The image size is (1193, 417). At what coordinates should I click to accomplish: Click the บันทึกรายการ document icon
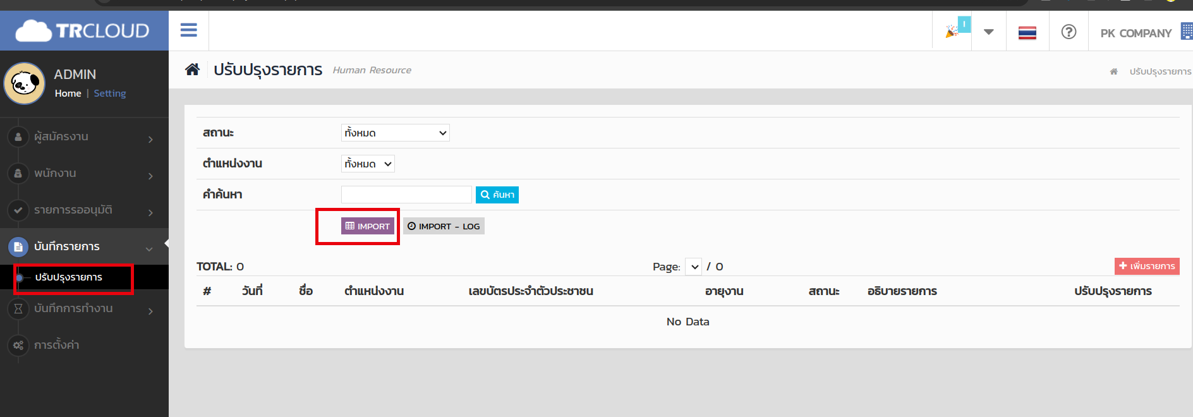coord(18,246)
